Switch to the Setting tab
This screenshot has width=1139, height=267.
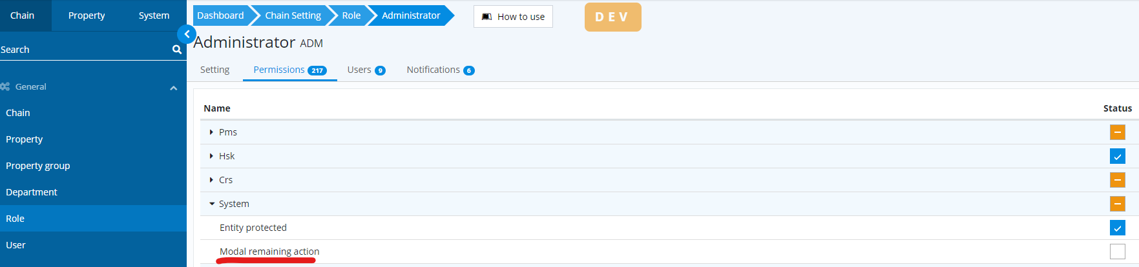pos(214,70)
